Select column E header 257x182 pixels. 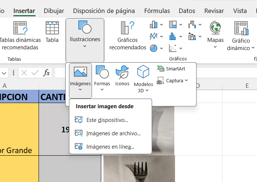coord(240,86)
